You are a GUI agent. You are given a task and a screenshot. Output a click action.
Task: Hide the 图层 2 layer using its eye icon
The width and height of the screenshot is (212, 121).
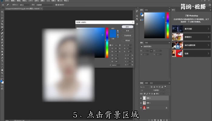click(141, 98)
